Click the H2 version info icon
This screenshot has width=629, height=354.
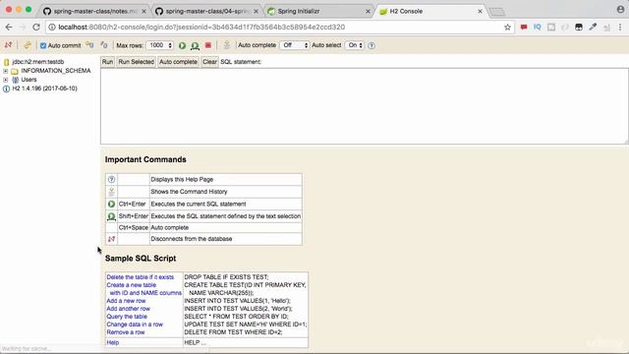pyautogui.click(x=7, y=88)
